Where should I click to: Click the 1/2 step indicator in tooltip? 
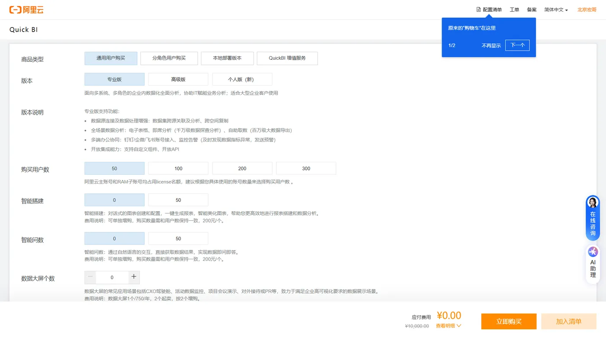(452, 45)
